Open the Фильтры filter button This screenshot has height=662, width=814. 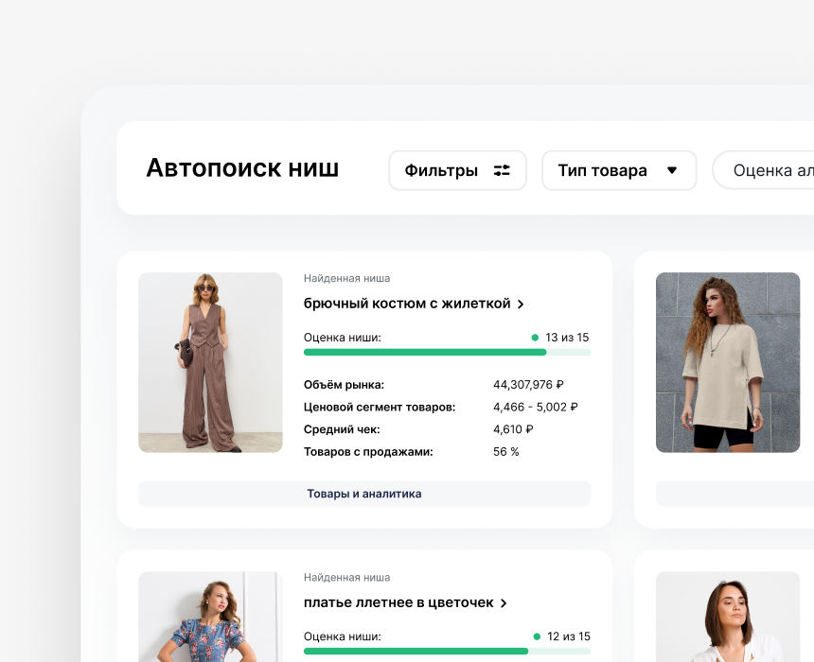pyautogui.click(x=457, y=170)
